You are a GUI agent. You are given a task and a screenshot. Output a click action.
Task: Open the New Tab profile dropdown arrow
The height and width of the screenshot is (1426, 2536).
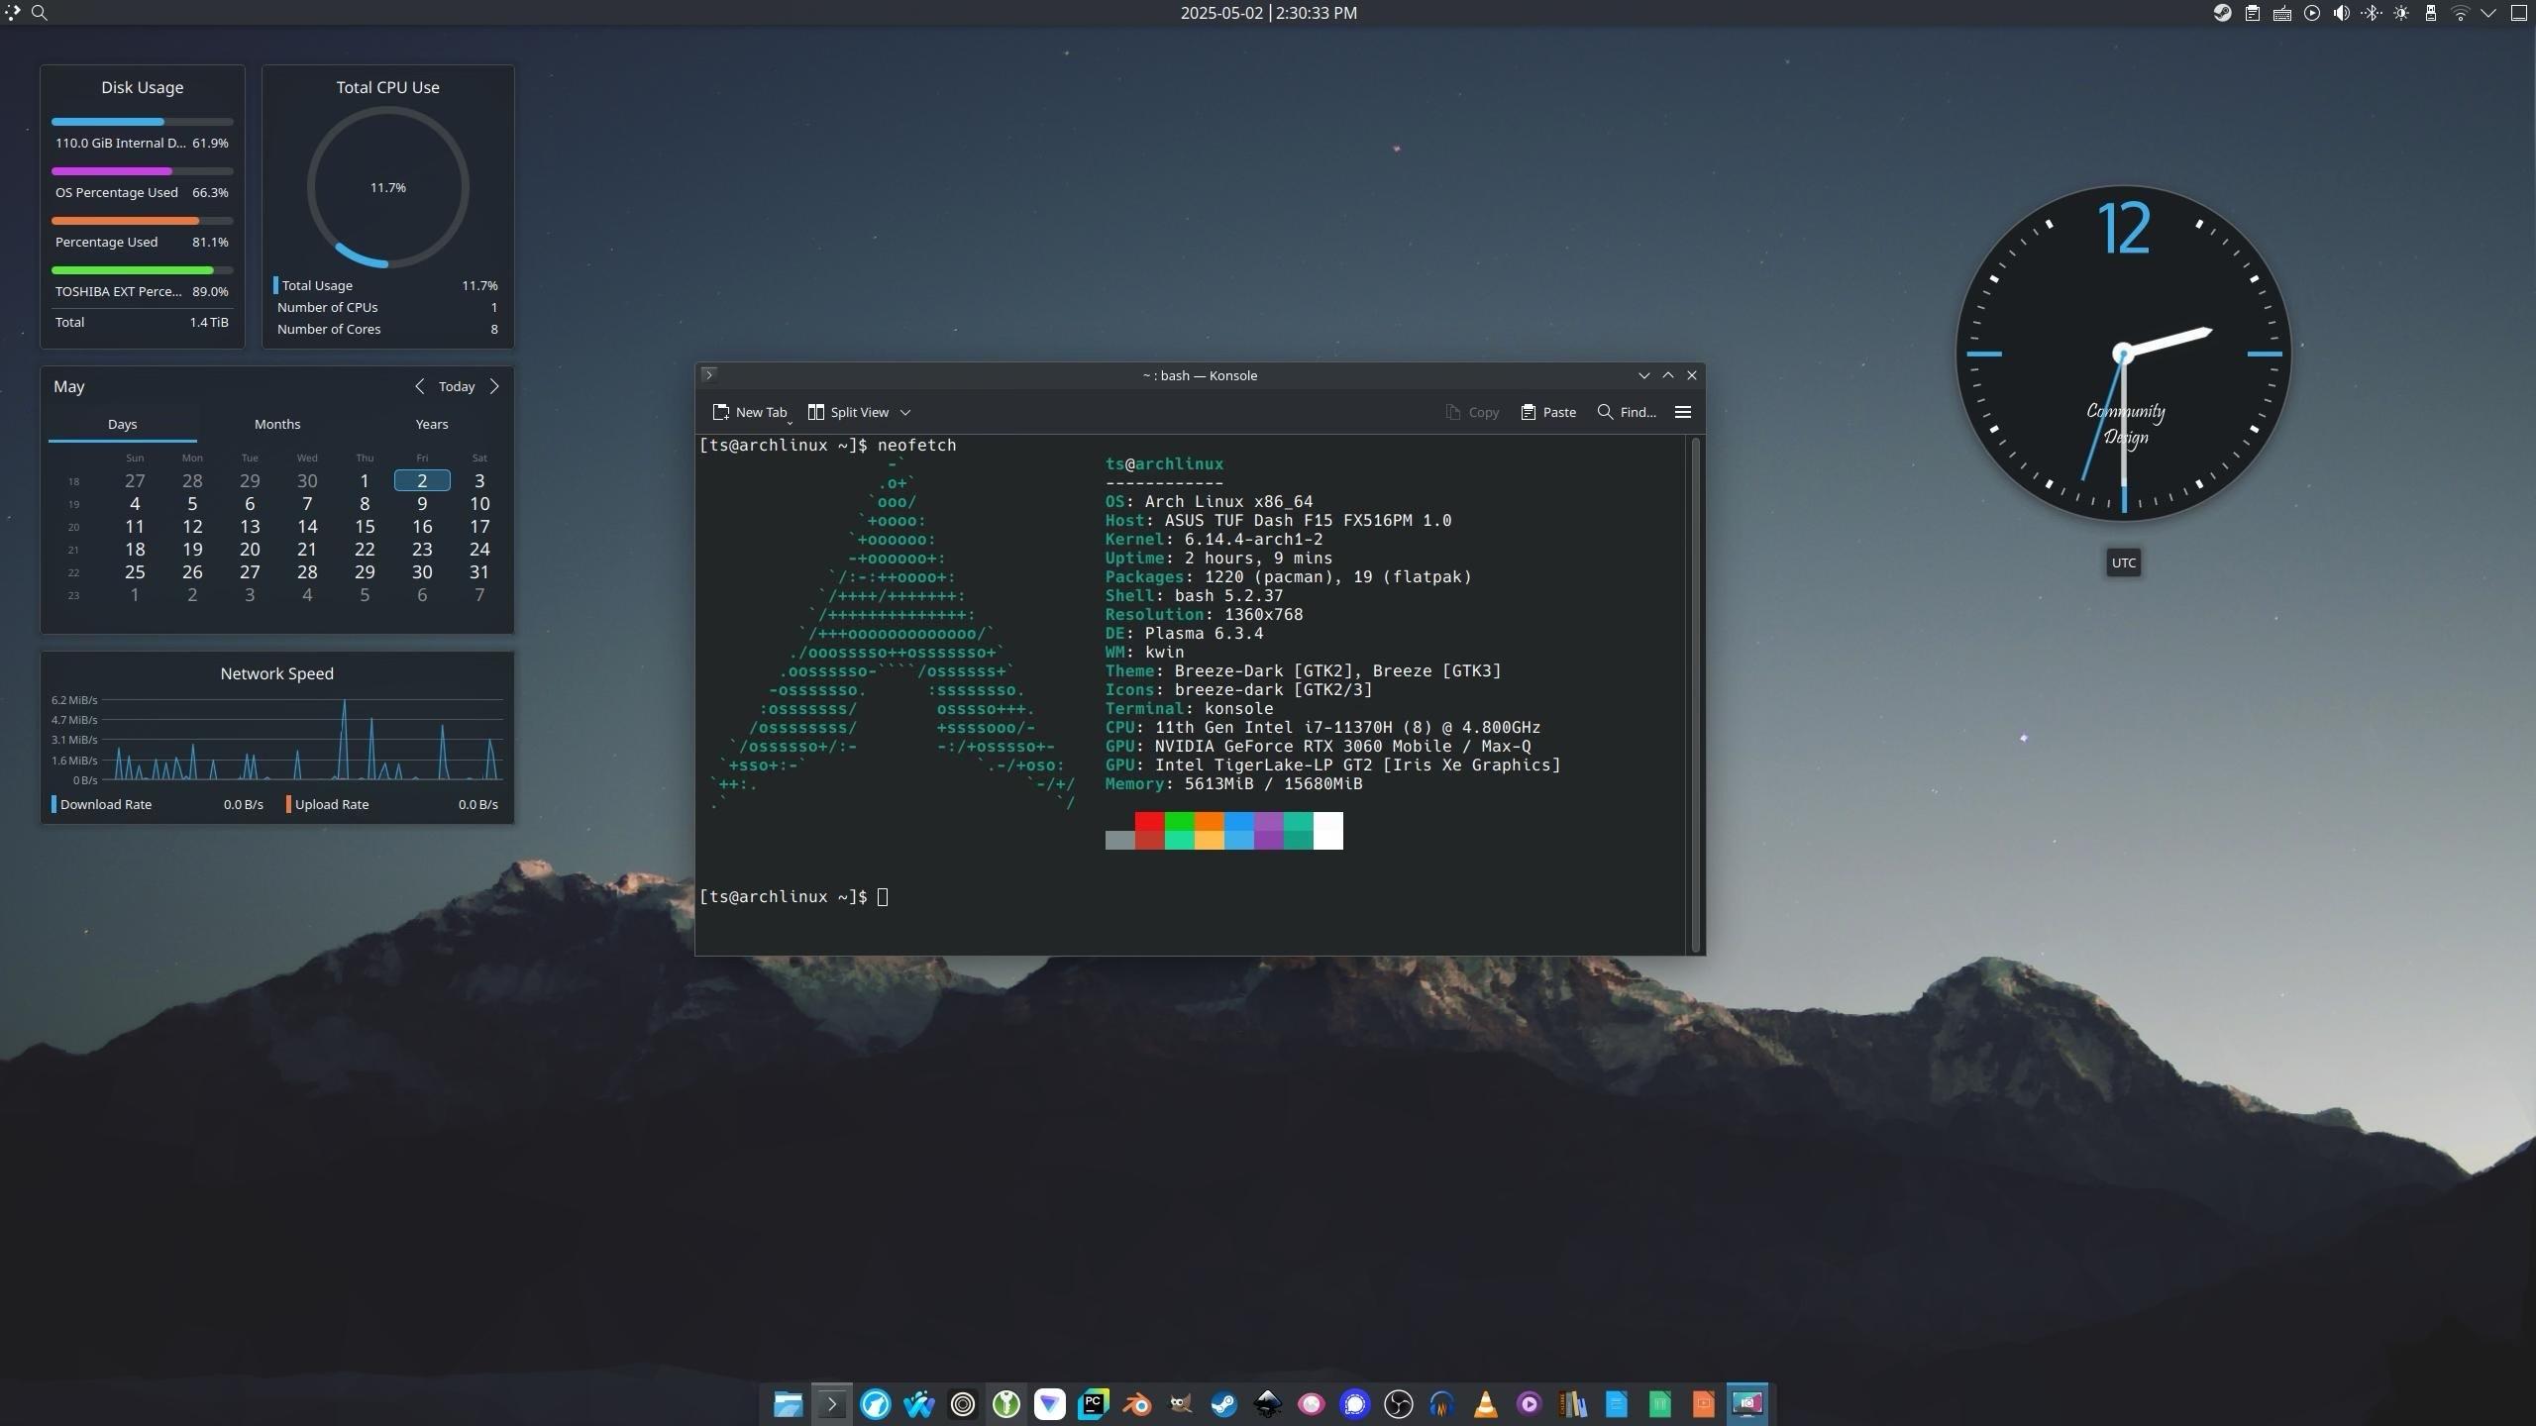[x=790, y=421]
